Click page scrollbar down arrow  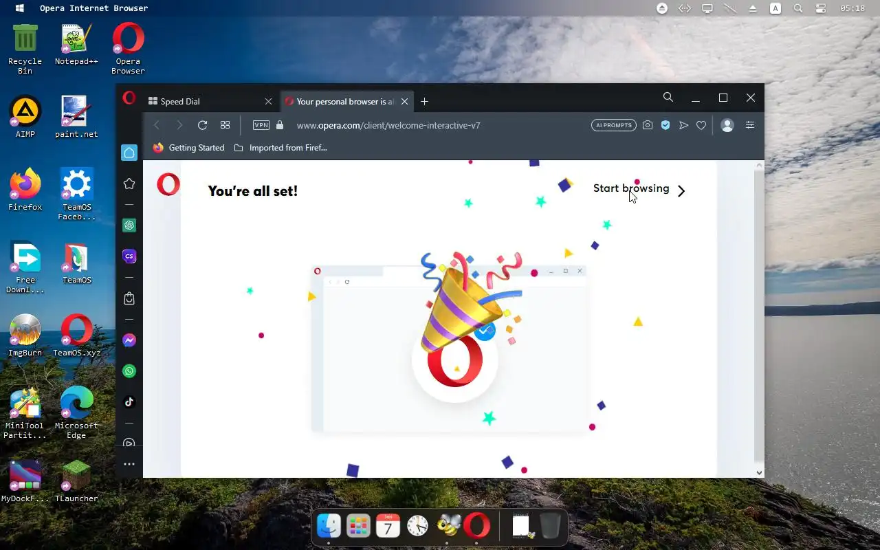pyautogui.click(x=759, y=472)
